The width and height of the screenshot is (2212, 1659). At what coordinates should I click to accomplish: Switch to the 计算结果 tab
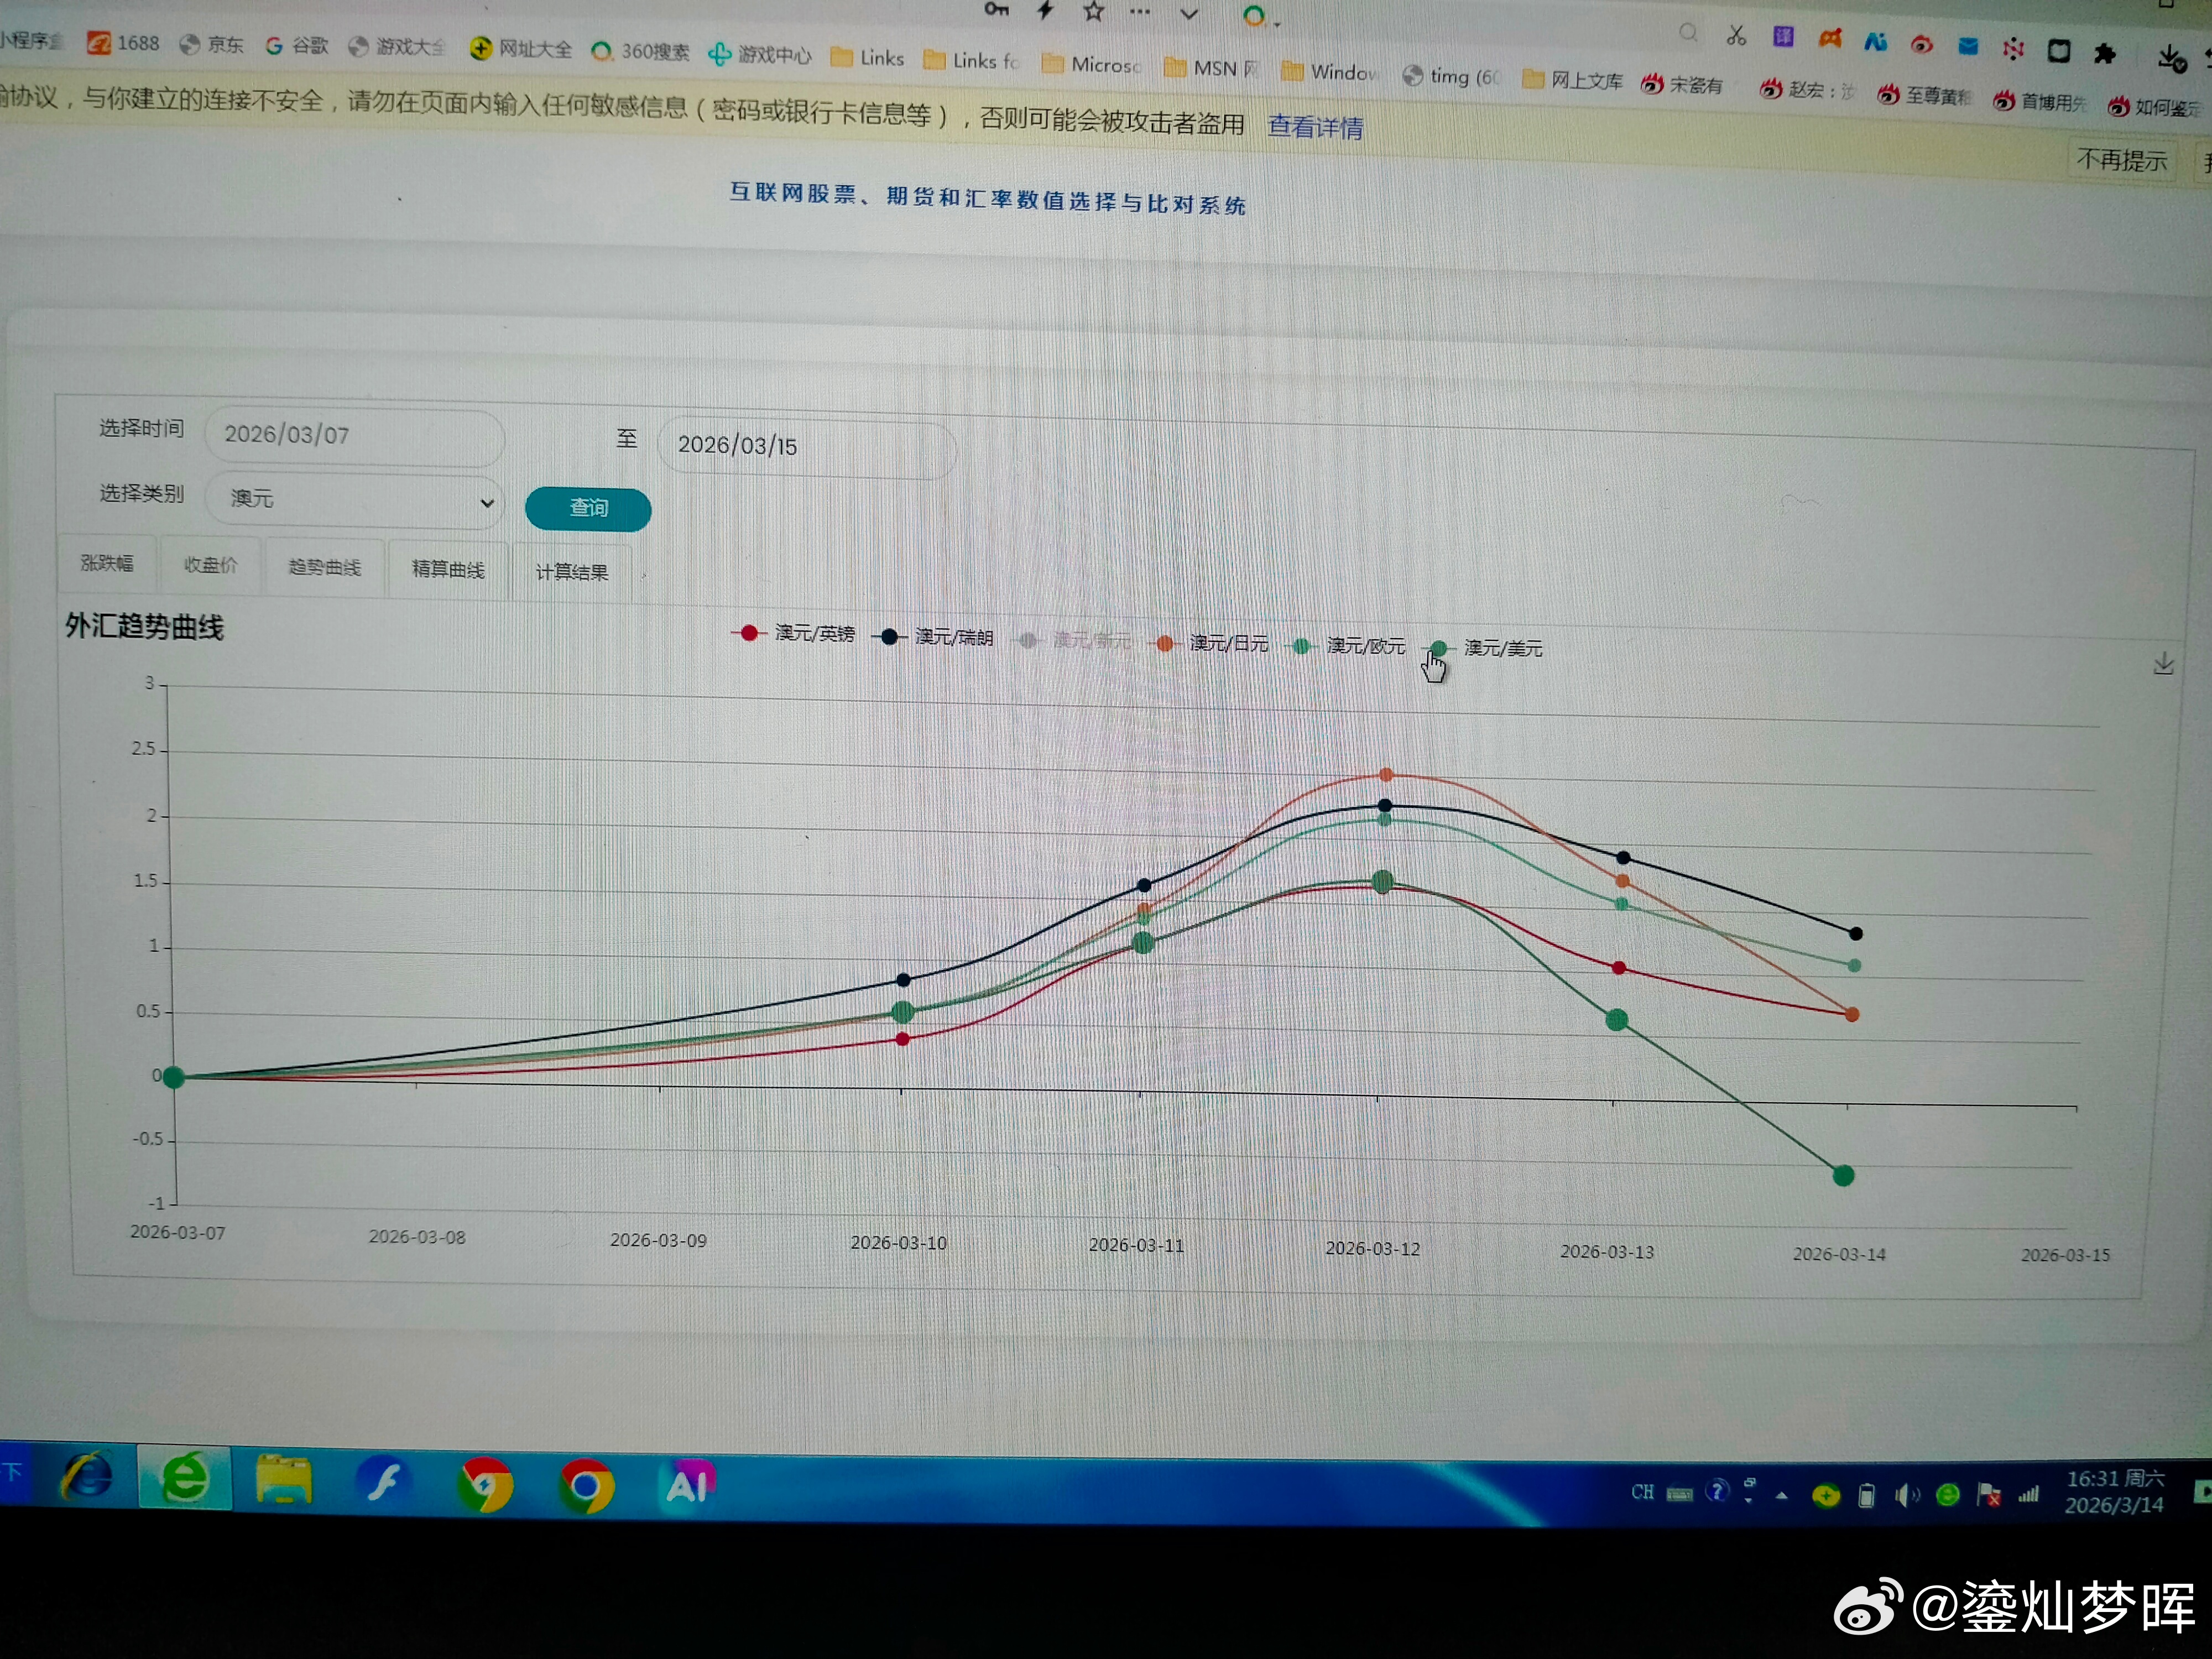572,573
